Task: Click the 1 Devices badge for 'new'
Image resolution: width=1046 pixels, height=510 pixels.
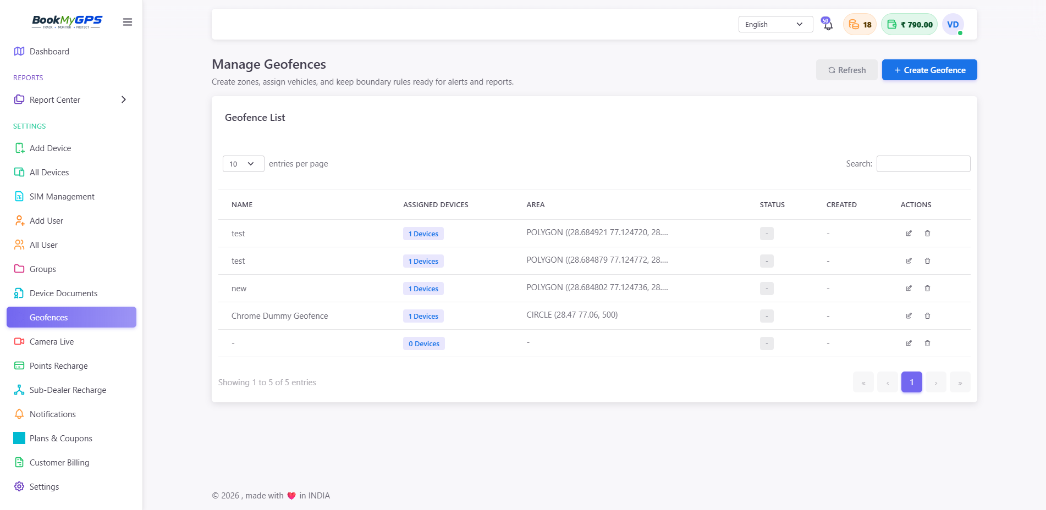Action: click(x=423, y=289)
